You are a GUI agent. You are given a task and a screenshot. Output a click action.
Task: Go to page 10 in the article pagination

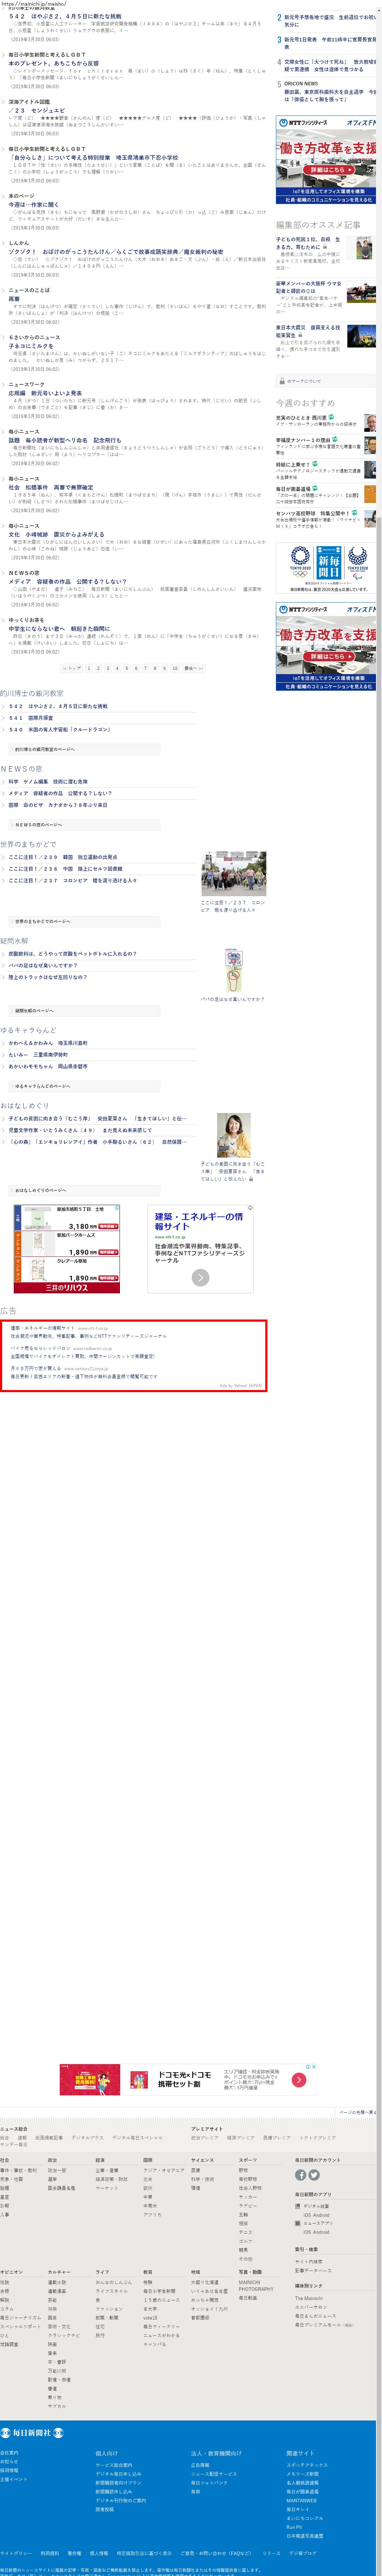[x=174, y=668]
